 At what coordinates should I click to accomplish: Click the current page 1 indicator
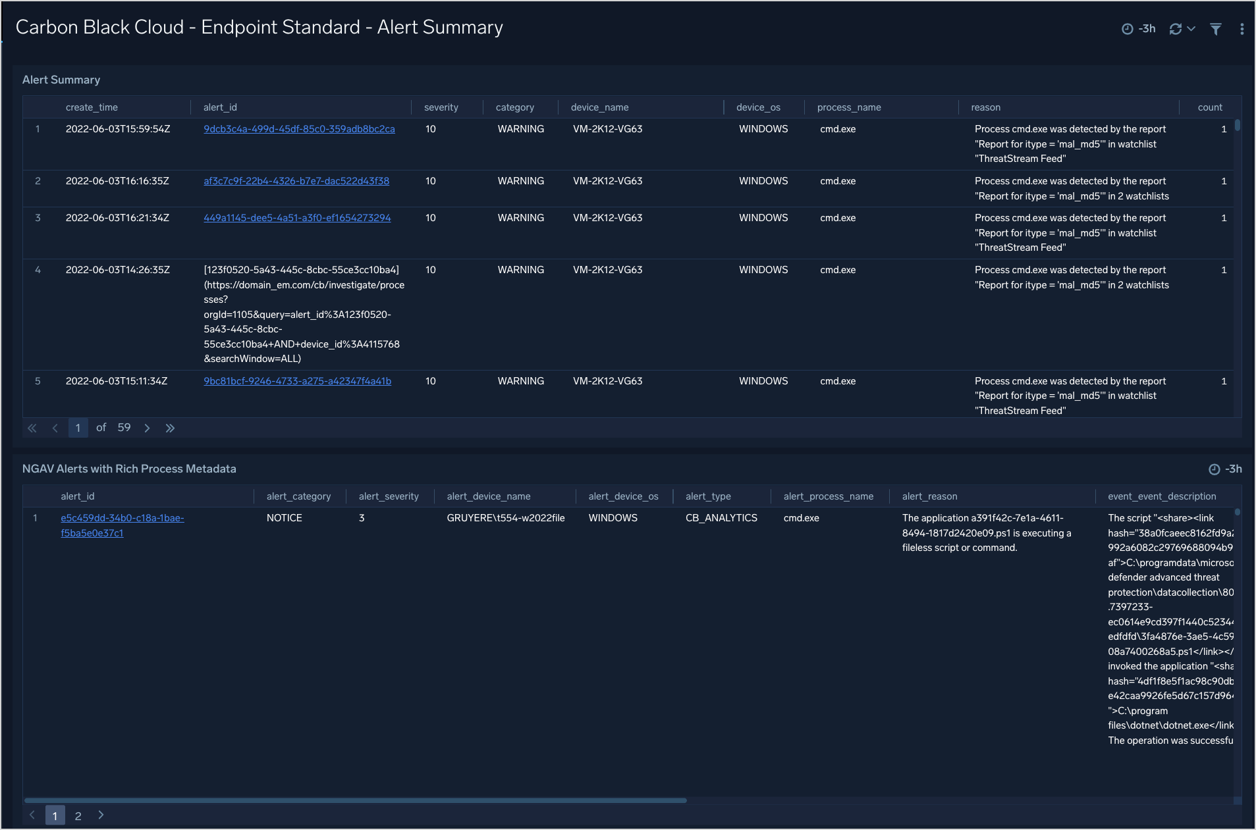[78, 428]
